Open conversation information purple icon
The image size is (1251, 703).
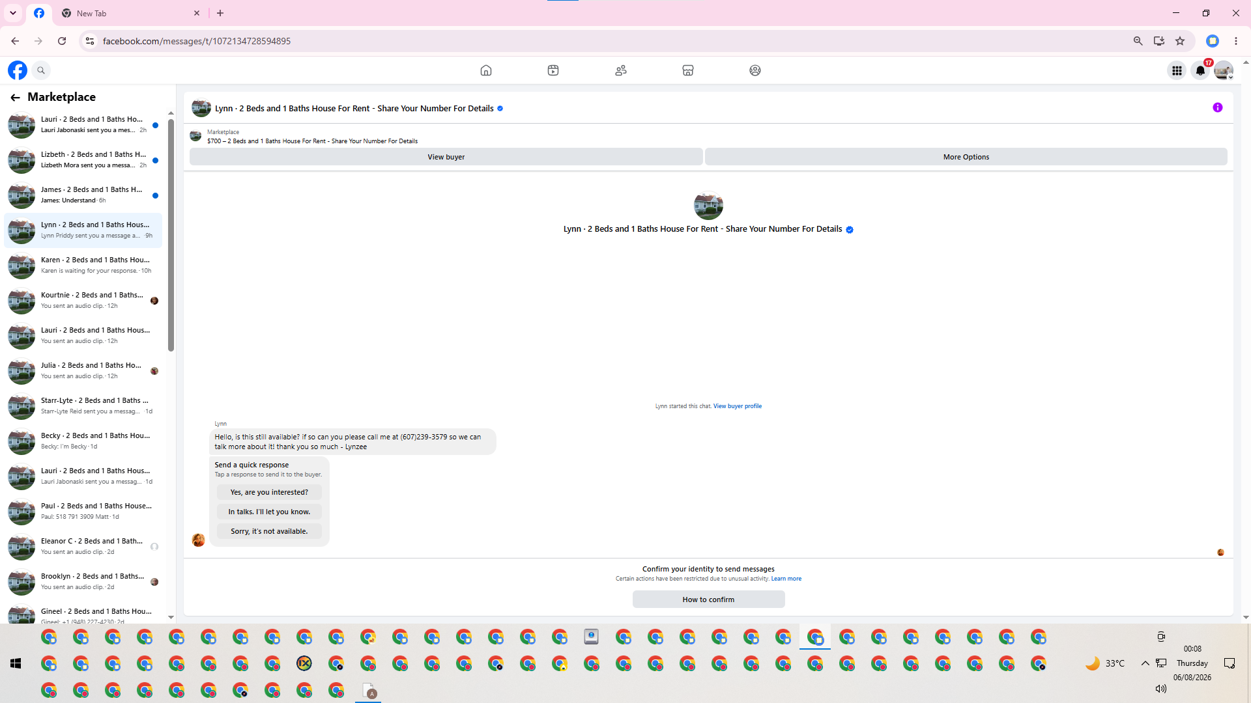1218,107
